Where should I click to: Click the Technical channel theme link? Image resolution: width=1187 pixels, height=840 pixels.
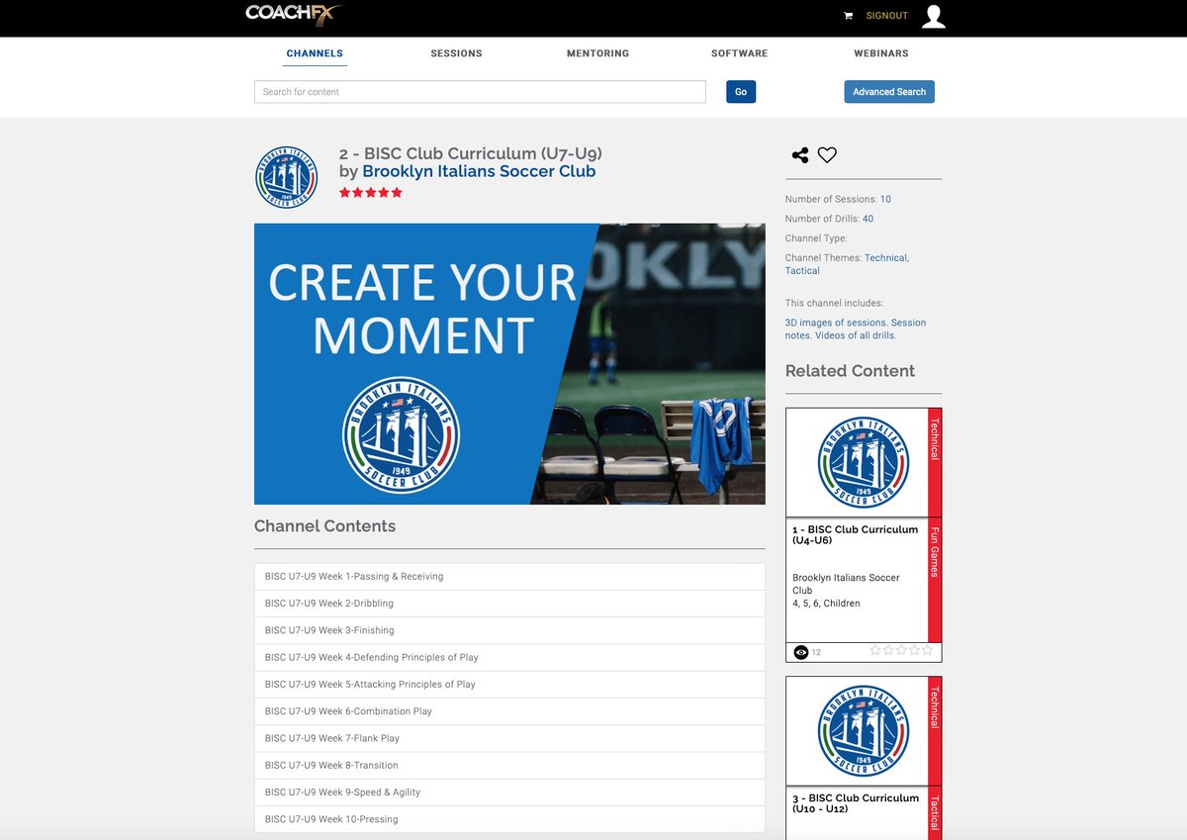[886, 258]
